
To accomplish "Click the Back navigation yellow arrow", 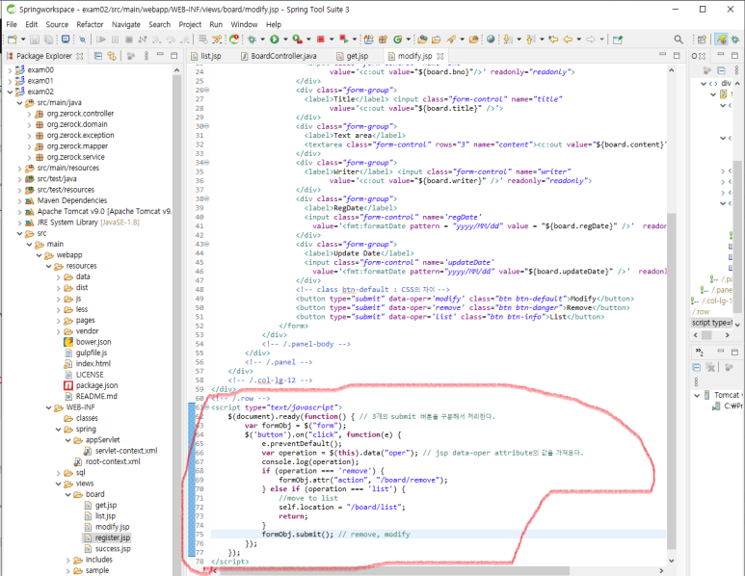I will pos(568,39).
